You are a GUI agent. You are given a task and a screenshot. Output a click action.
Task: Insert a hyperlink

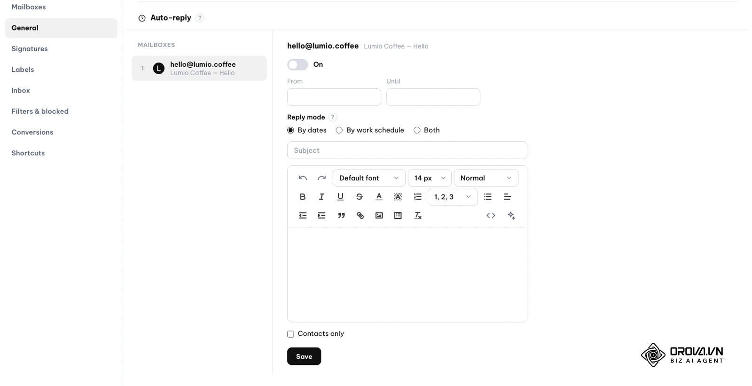[360, 216]
